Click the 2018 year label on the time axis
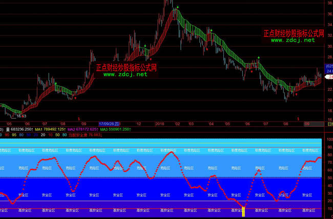This screenshot has width=333, height=219. click(x=159, y=124)
